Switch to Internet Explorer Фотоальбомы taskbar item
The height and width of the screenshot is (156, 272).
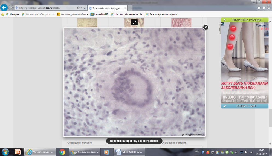point(40,152)
